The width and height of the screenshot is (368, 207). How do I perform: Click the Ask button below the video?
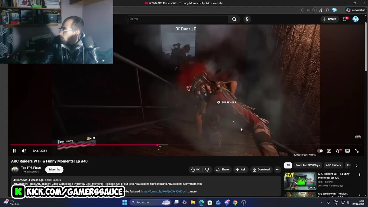coord(241,170)
